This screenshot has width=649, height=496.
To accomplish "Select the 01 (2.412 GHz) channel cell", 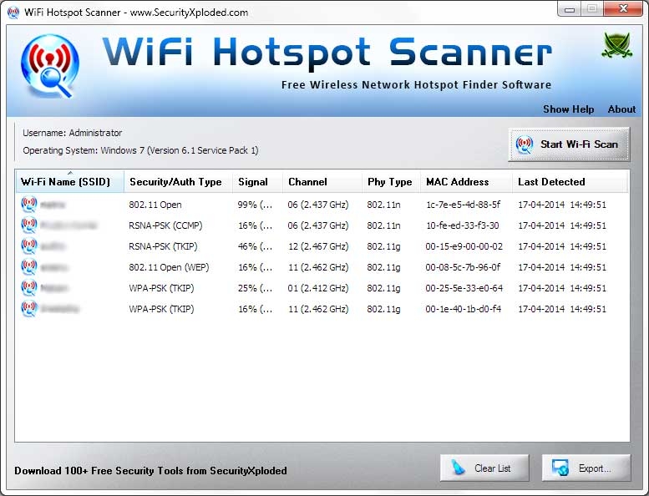I will pyautogui.click(x=318, y=288).
